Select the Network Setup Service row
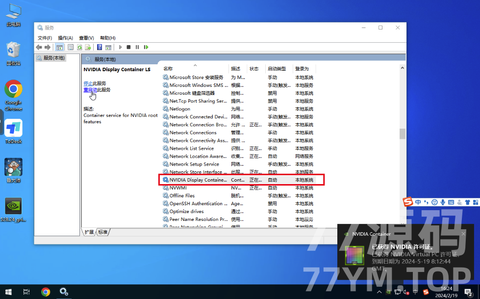This screenshot has height=299, width=480. 238,164
